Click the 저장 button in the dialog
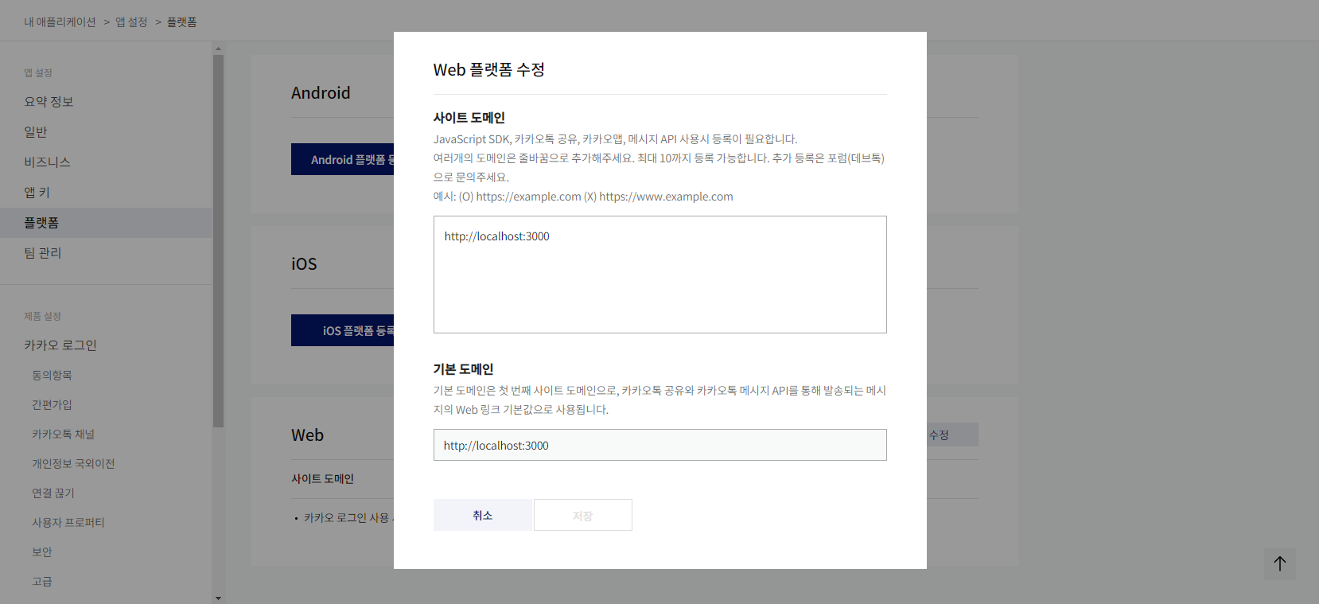Screen dimensions: 1319x604 pos(583,515)
